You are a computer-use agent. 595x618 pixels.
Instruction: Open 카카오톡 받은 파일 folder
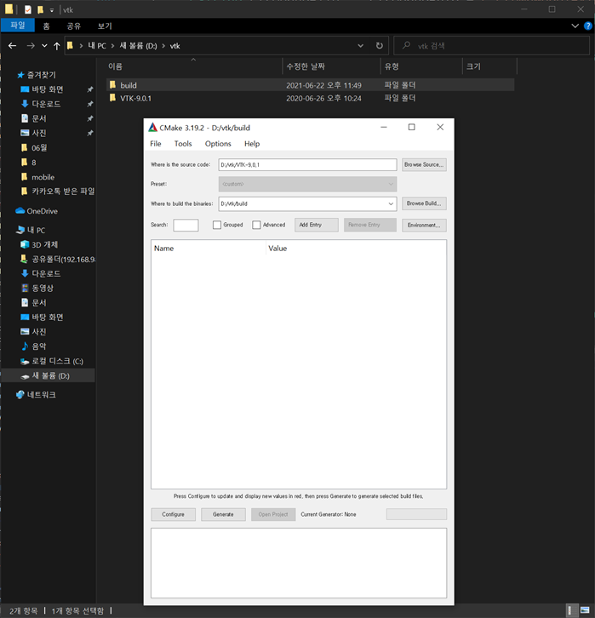pyautogui.click(x=58, y=192)
